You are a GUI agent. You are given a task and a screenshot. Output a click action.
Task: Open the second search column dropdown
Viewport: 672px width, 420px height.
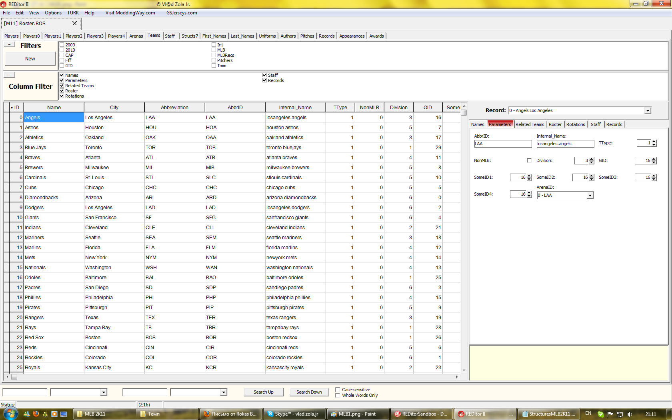coord(224,392)
